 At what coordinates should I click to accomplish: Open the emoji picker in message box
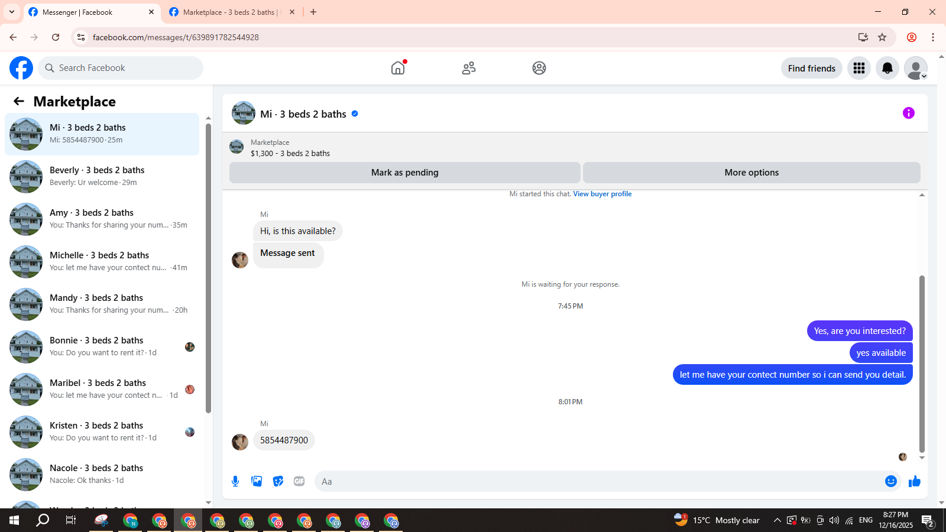click(891, 481)
